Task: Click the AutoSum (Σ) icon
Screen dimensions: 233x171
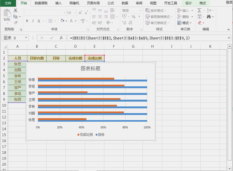Action: click(199, 10)
